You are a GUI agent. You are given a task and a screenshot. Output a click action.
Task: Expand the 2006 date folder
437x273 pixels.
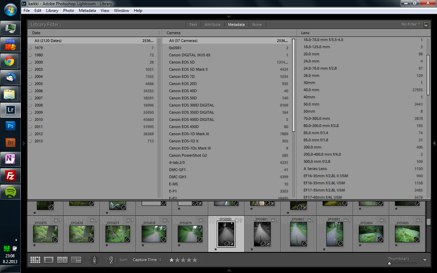30,91
